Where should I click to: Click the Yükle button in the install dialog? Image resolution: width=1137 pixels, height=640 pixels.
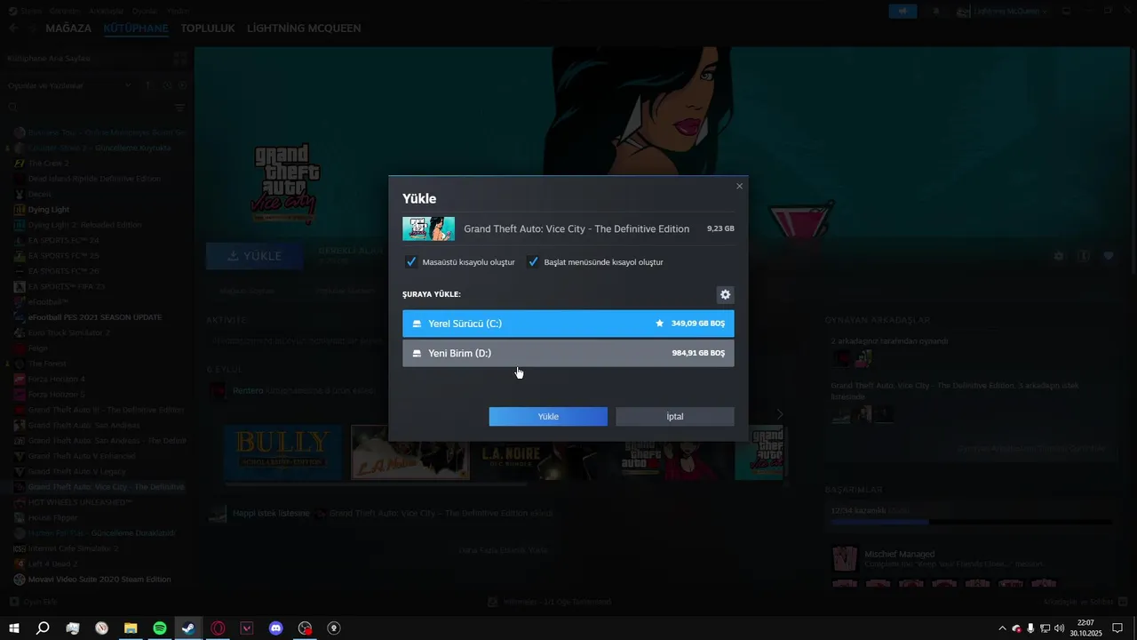click(548, 416)
